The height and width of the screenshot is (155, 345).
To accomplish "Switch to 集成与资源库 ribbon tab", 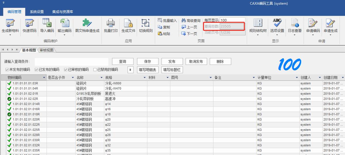I will point(63,12).
